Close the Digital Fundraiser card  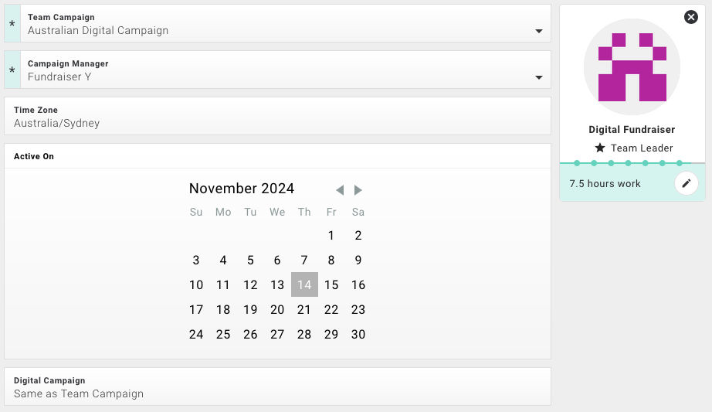[x=690, y=17]
